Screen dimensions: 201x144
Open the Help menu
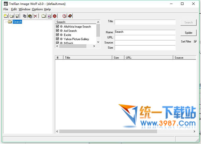(48, 9)
